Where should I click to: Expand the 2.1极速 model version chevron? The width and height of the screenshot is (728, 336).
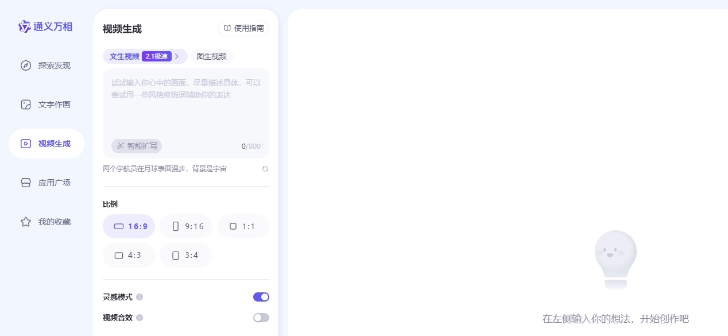pyautogui.click(x=177, y=56)
